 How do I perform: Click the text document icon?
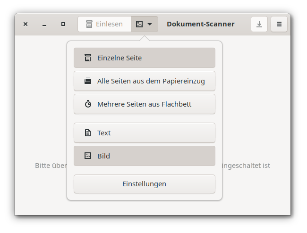tap(88, 133)
